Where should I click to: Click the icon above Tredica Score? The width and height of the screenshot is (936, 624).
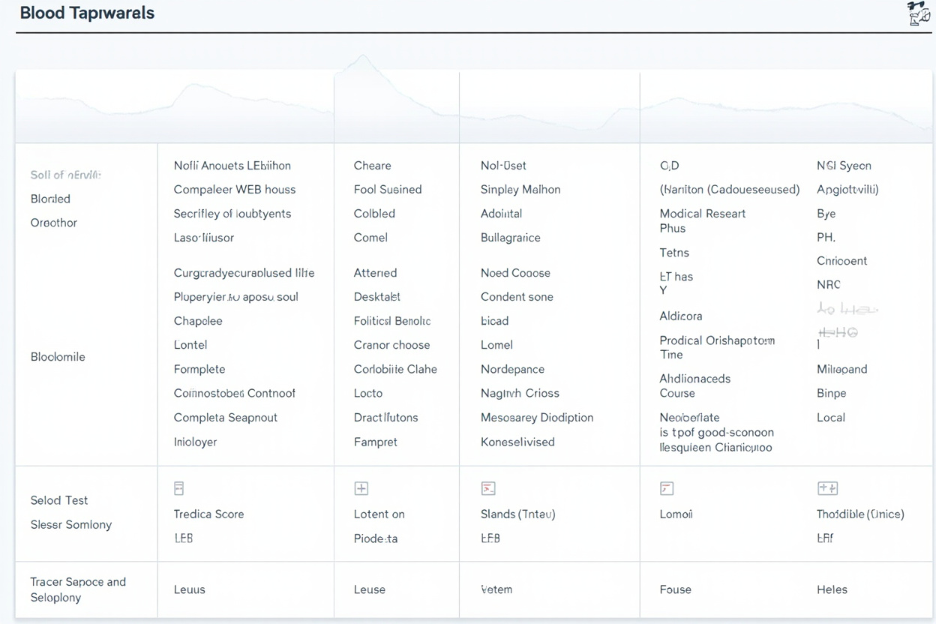178,488
